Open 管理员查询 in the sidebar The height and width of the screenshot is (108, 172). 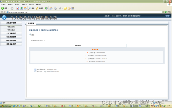(11, 30)
